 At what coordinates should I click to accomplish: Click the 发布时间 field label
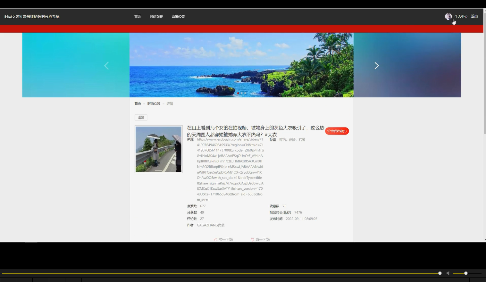point(276,219)
